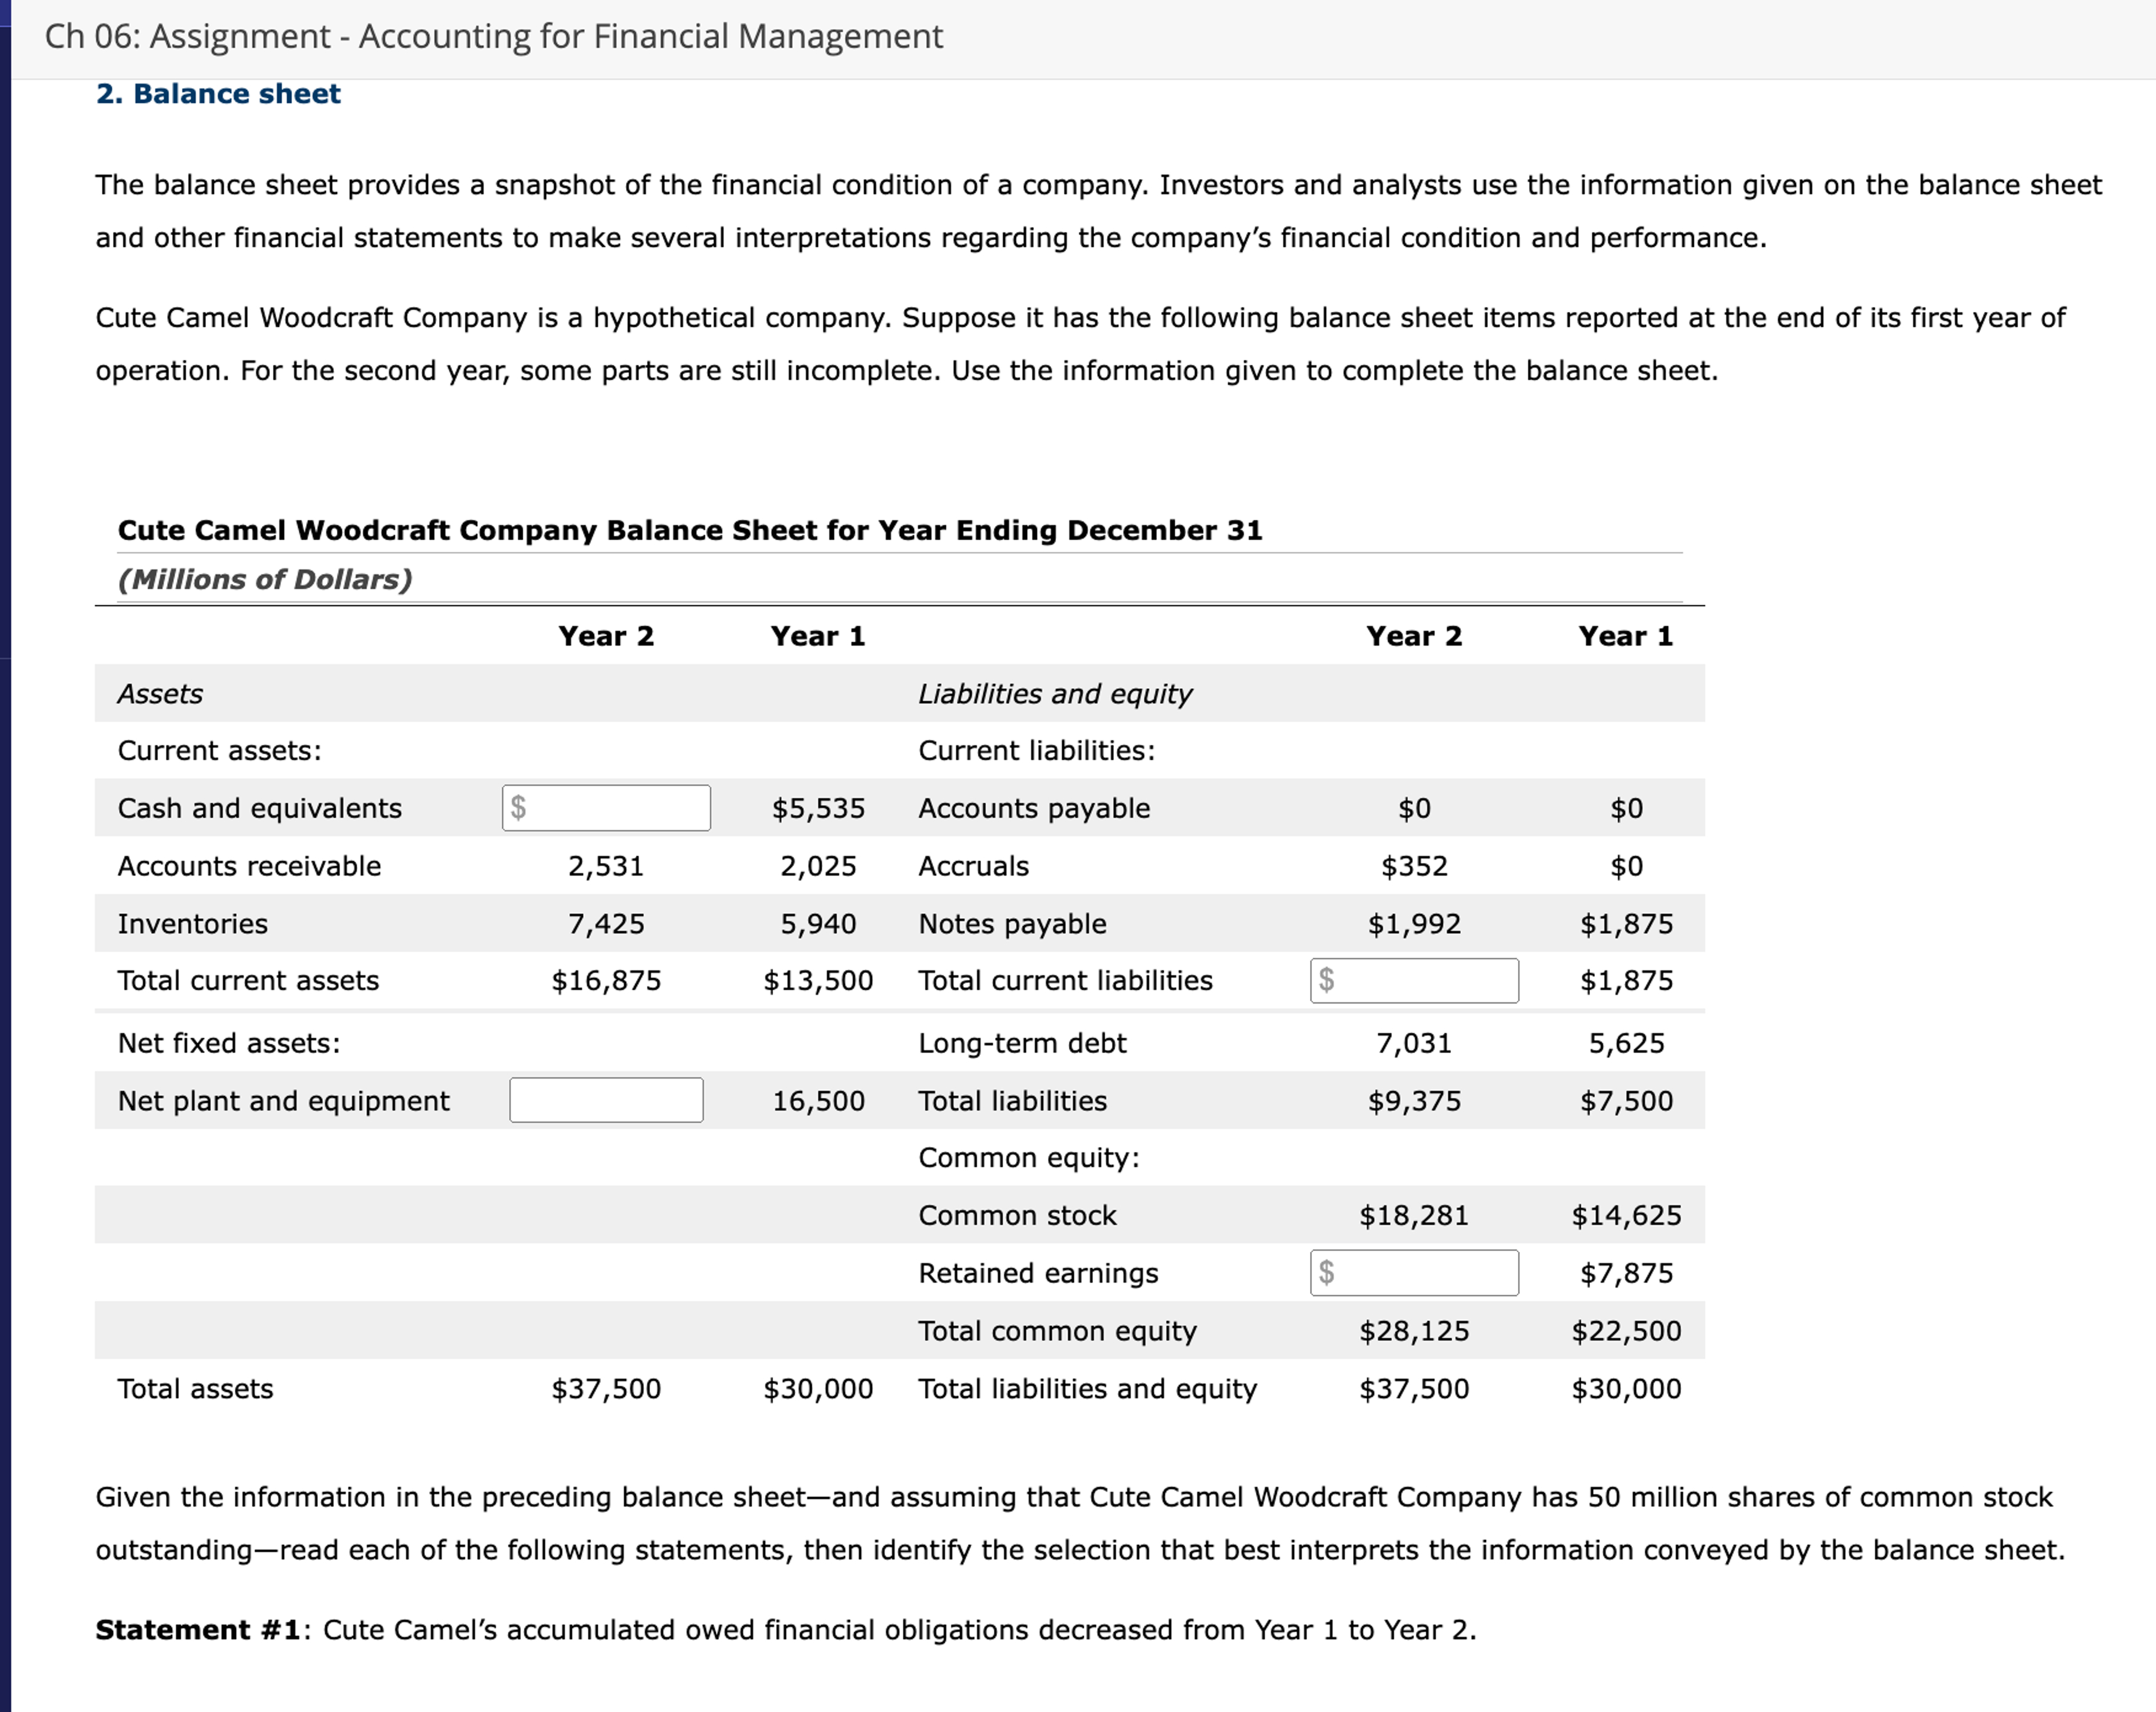Click the Long-term debt row label
Image resolution: width=2156 pixels, height=1712 pixels.
(x=1022, y=1042)
